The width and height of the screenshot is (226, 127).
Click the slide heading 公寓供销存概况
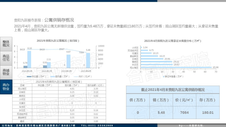[x=59, y=20]
